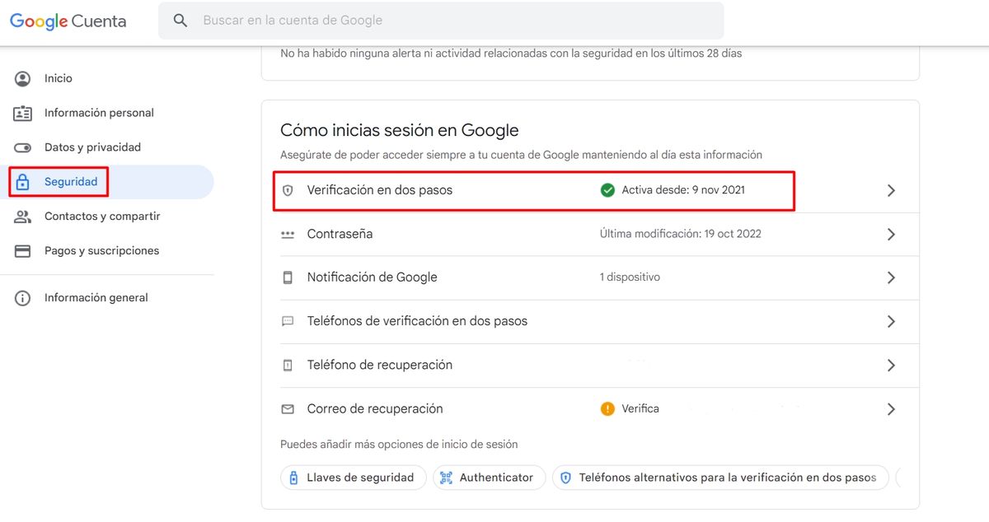989x522 pixels.
Task: Click the green checkmark showing Activa desde 2021
Action: (607, 189)
